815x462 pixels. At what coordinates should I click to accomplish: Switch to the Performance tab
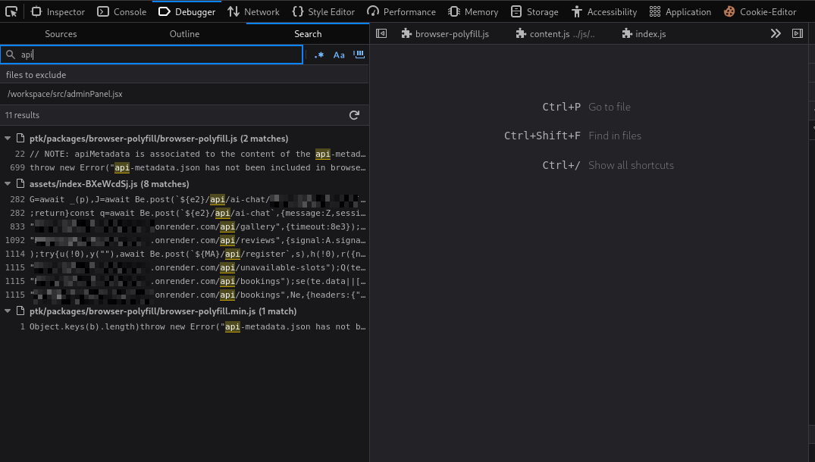point(401,11)
